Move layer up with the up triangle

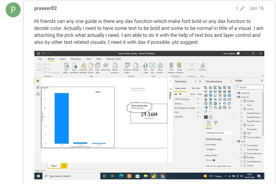176,94
